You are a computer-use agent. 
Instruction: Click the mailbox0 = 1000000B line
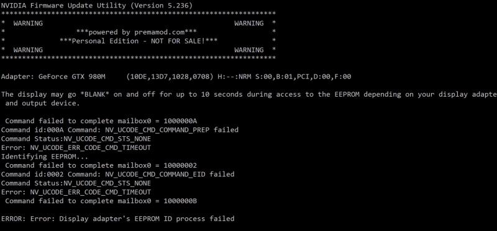pos(101,201)
